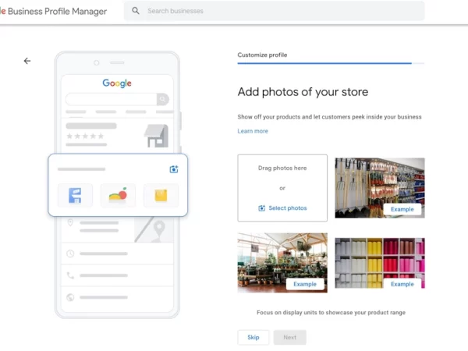
Task: Click the Customize profile progress bar
Action: tap(331, 63)
